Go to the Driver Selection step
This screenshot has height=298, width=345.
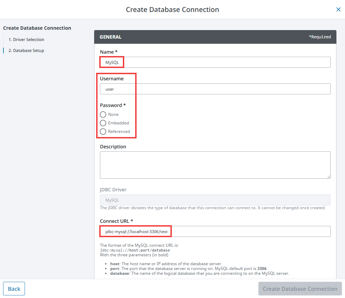pyautogui.click(x=26, y=40)
